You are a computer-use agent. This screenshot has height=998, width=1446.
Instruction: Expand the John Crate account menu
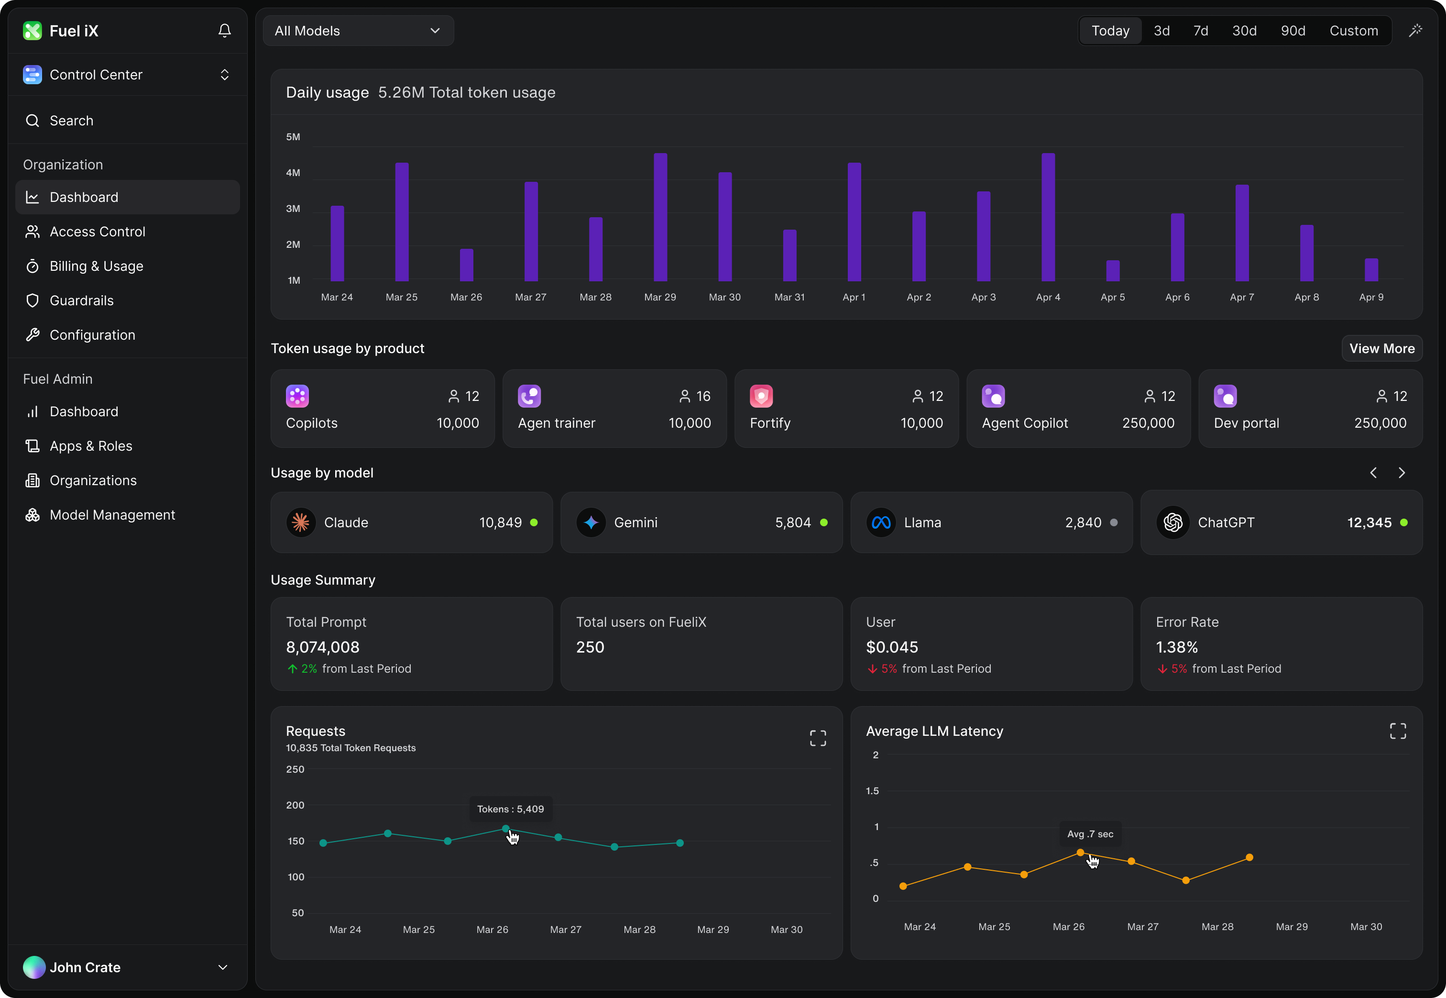128,967
